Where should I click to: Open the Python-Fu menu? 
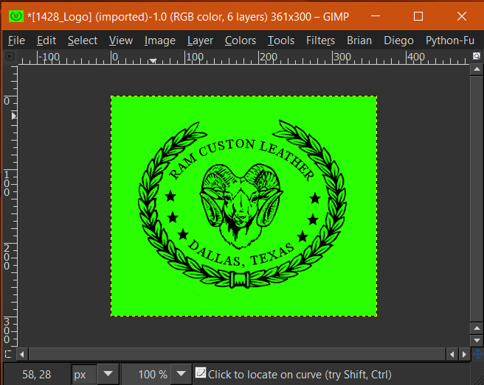(450, 40)
